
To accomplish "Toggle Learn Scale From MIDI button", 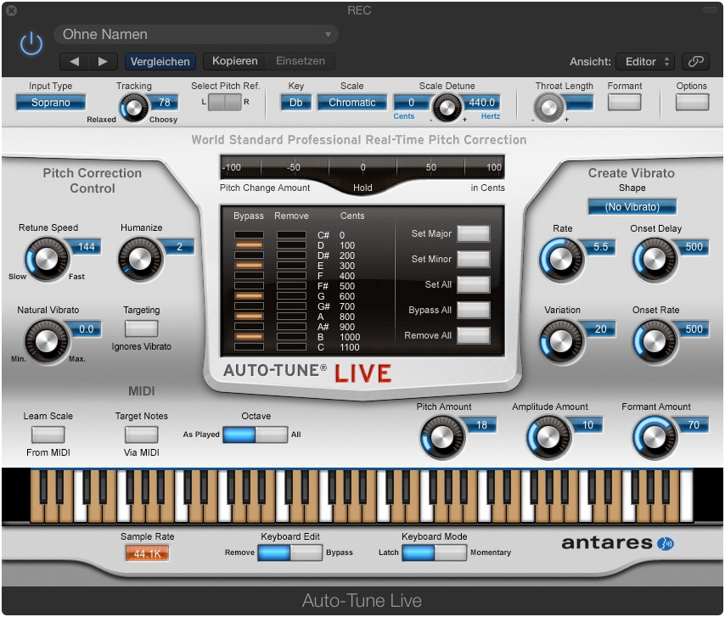I will tap(48, 435).
